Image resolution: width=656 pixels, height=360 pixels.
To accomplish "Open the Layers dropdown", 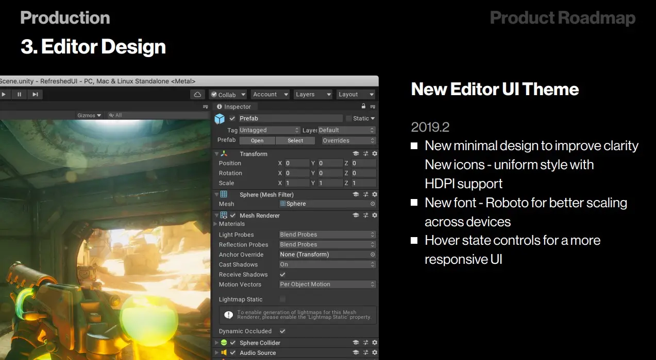I will point(313,95).
